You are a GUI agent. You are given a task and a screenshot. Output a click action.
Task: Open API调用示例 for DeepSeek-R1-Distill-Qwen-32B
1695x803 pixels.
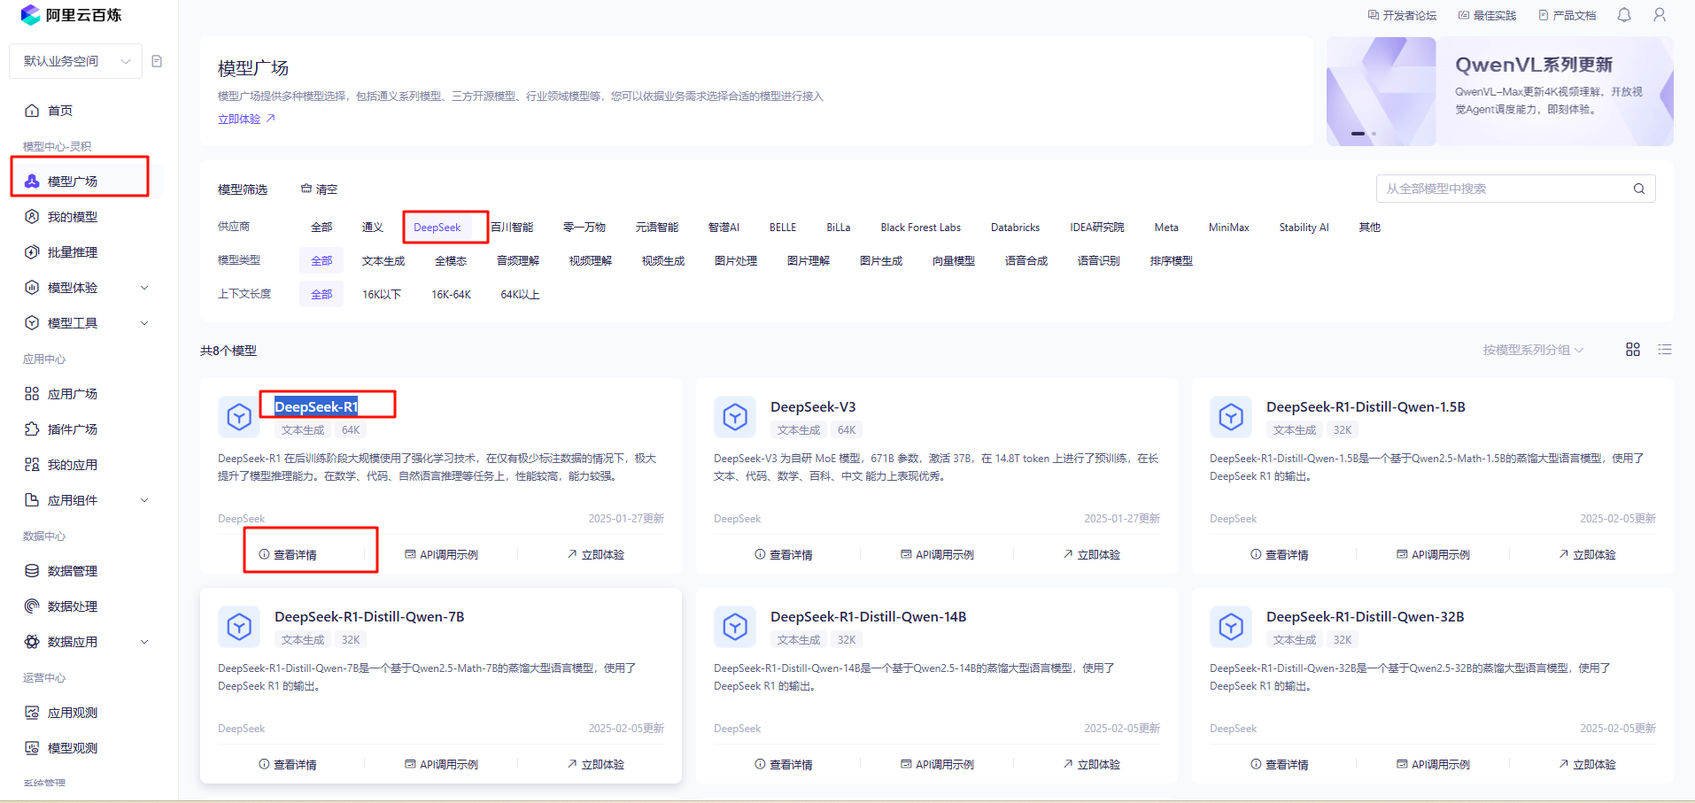1433,764
